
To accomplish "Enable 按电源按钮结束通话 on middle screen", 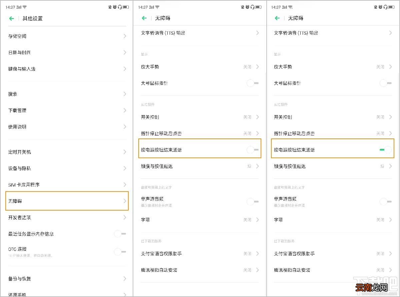I will point(253,150).
